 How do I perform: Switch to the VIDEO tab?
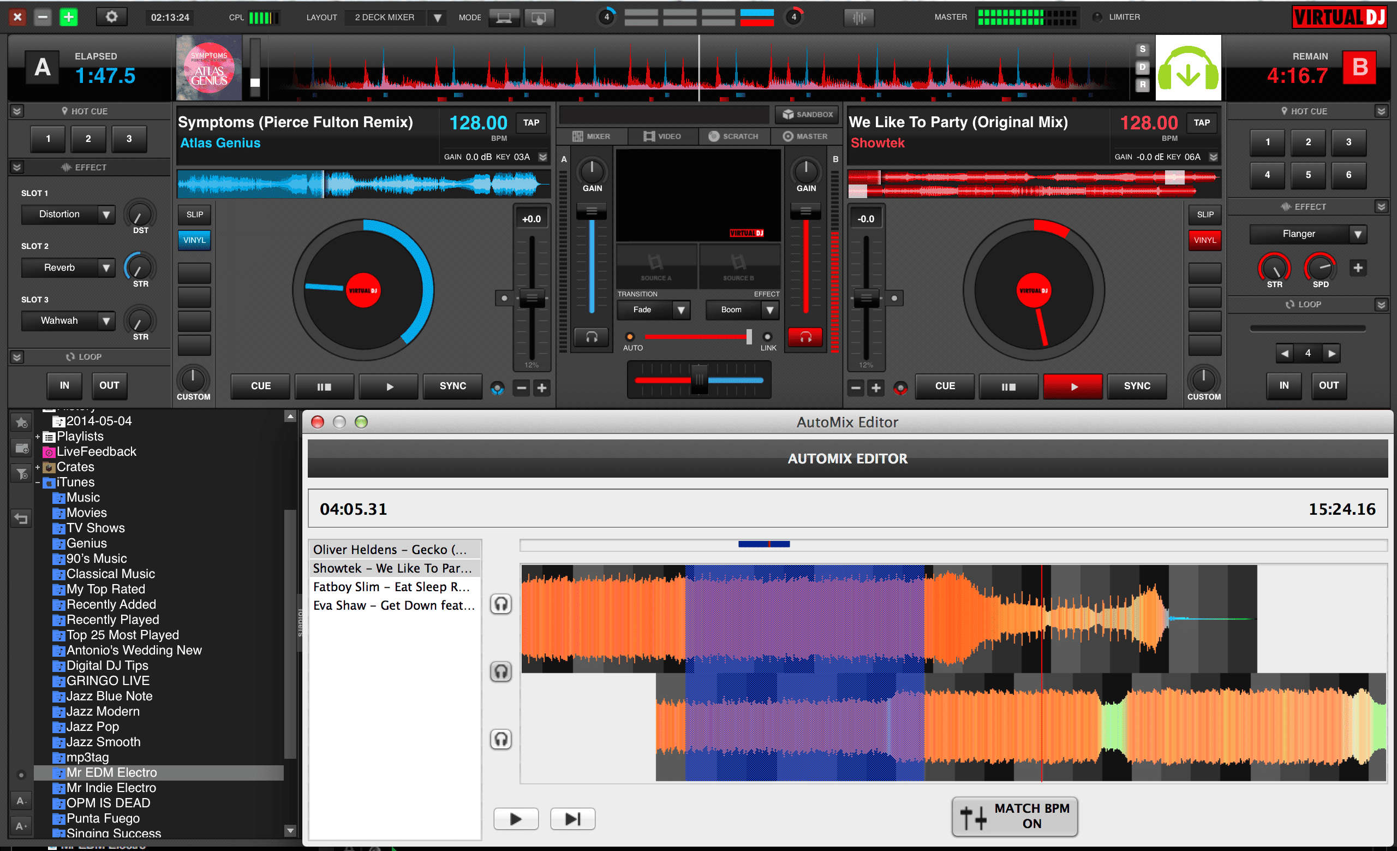662,136
